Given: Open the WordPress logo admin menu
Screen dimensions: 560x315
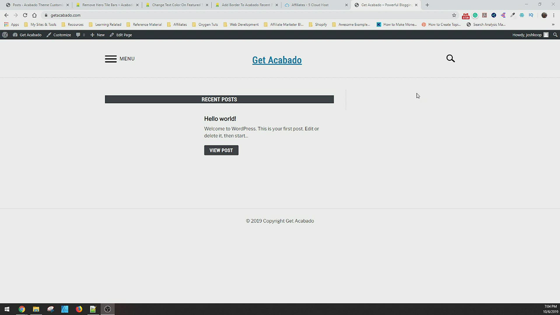Looking at the screenshot, I should (5, 35).
